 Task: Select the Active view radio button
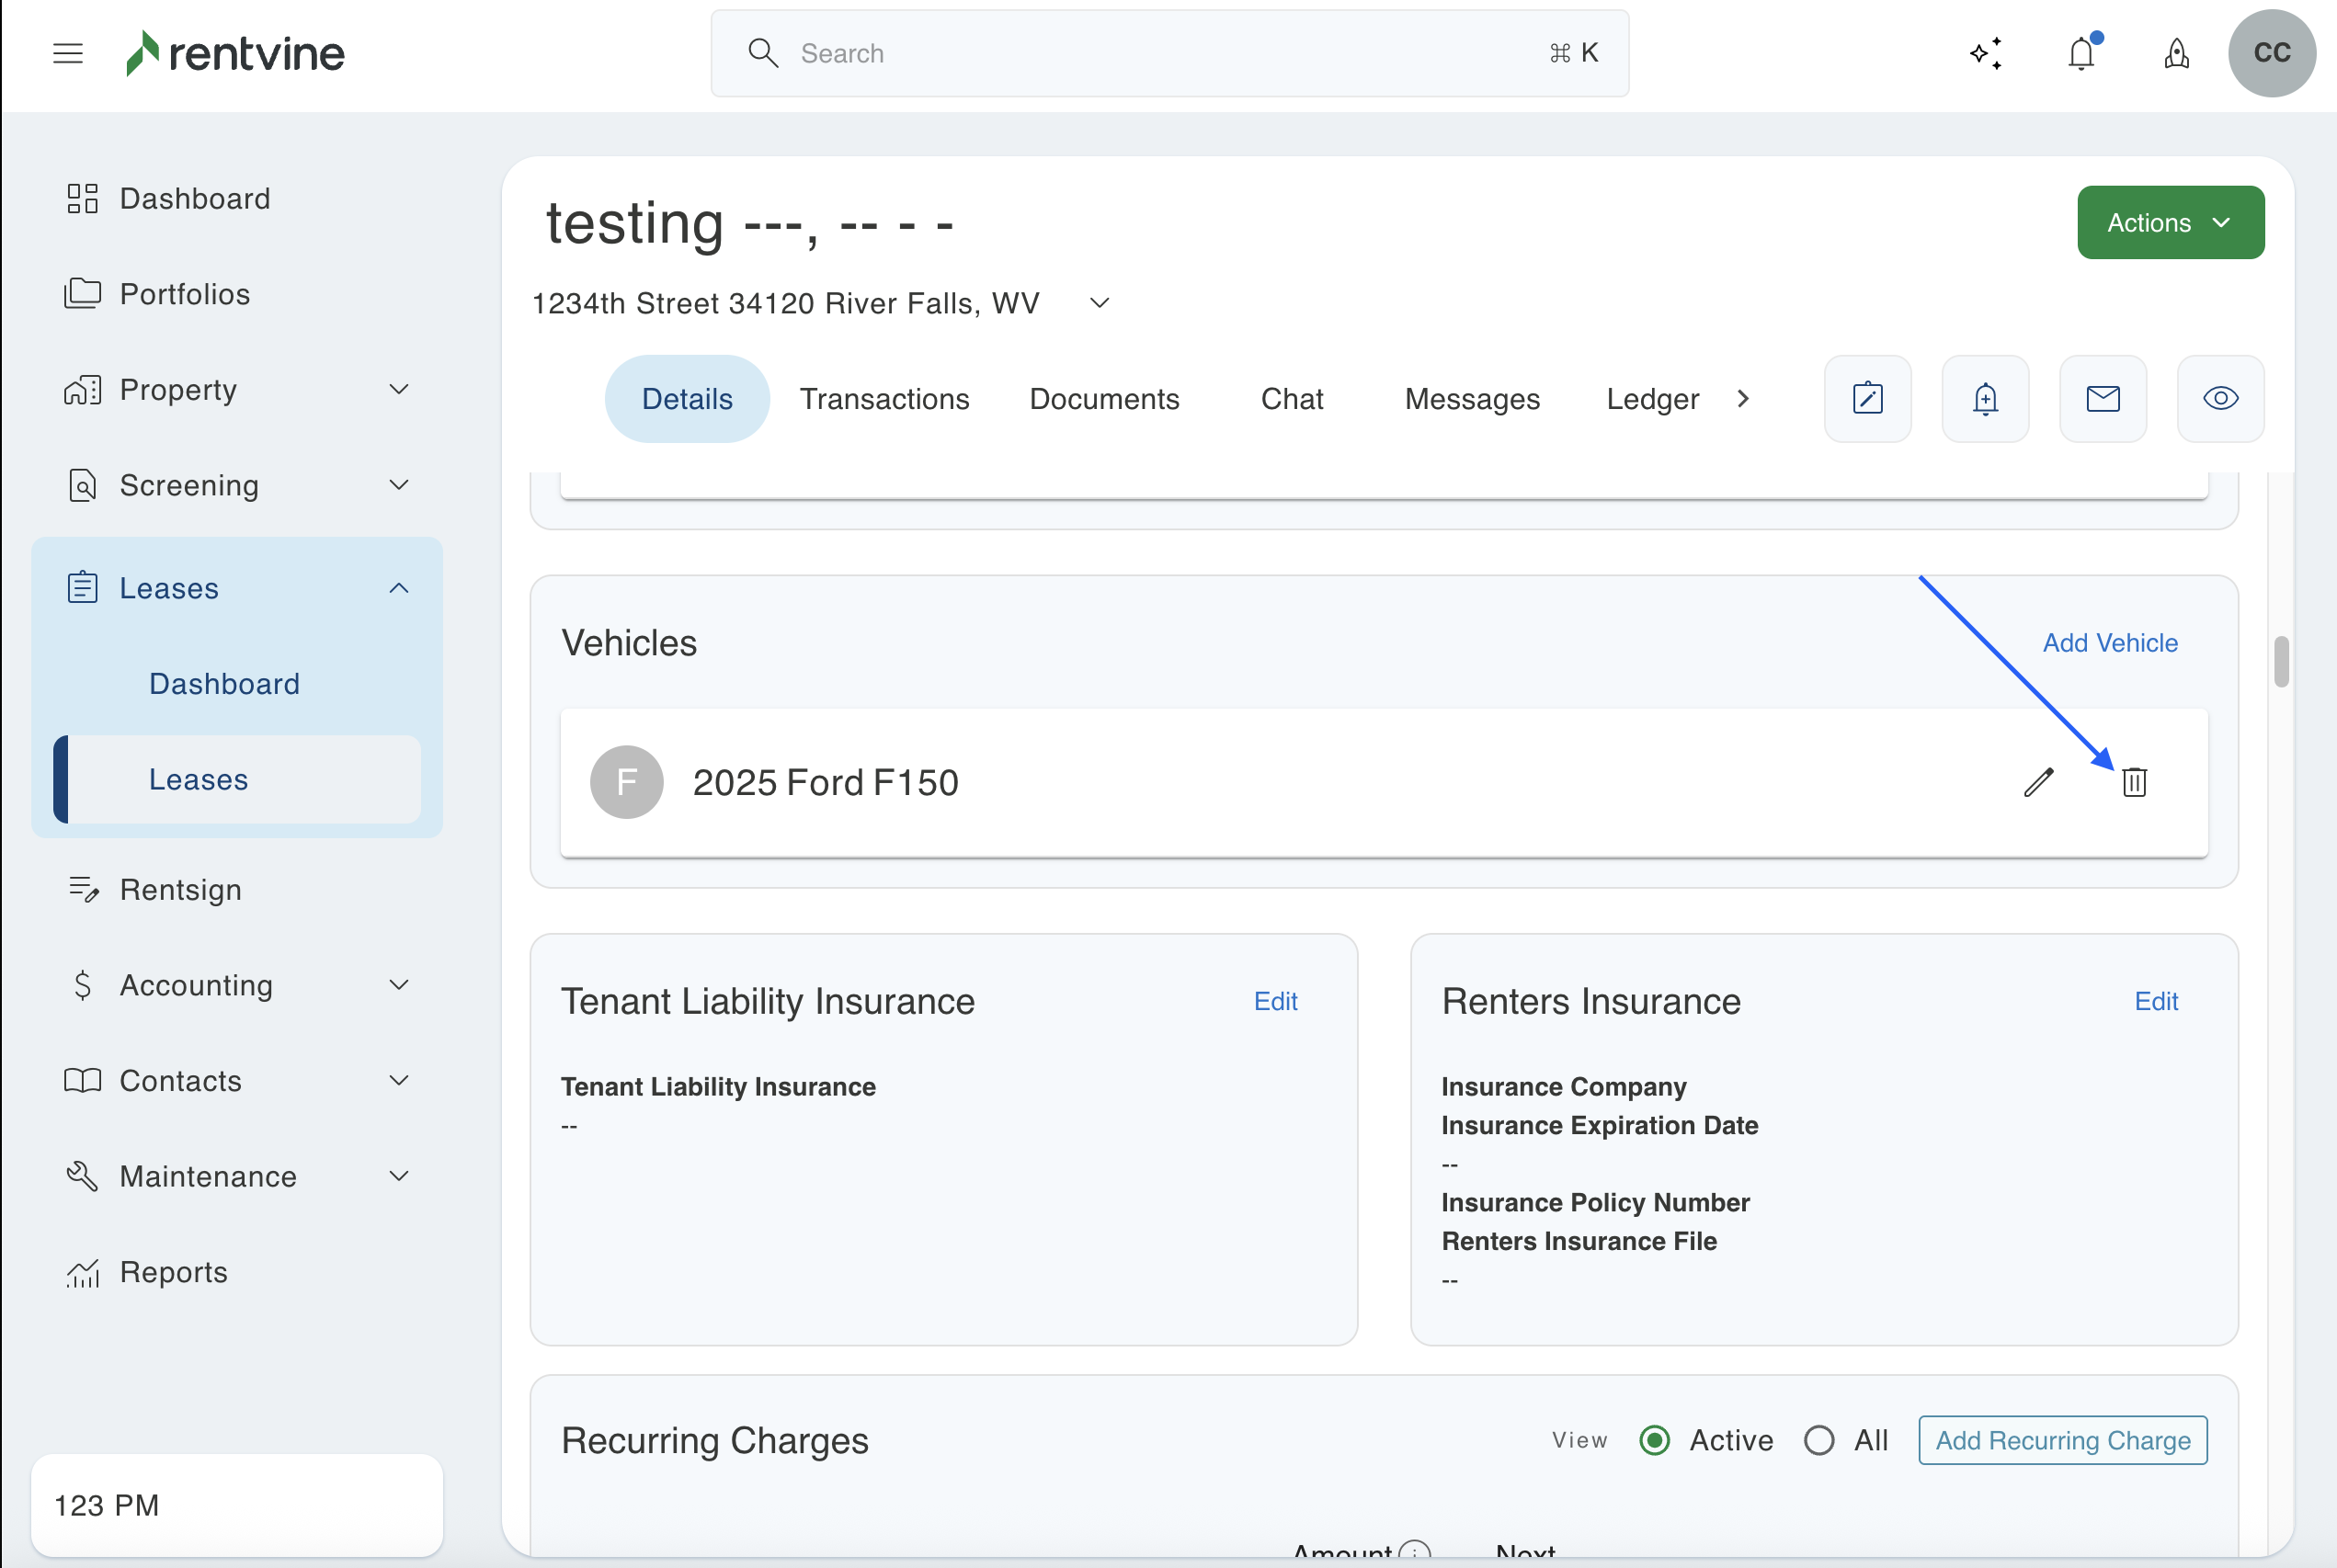(x=1655, y=1440)
